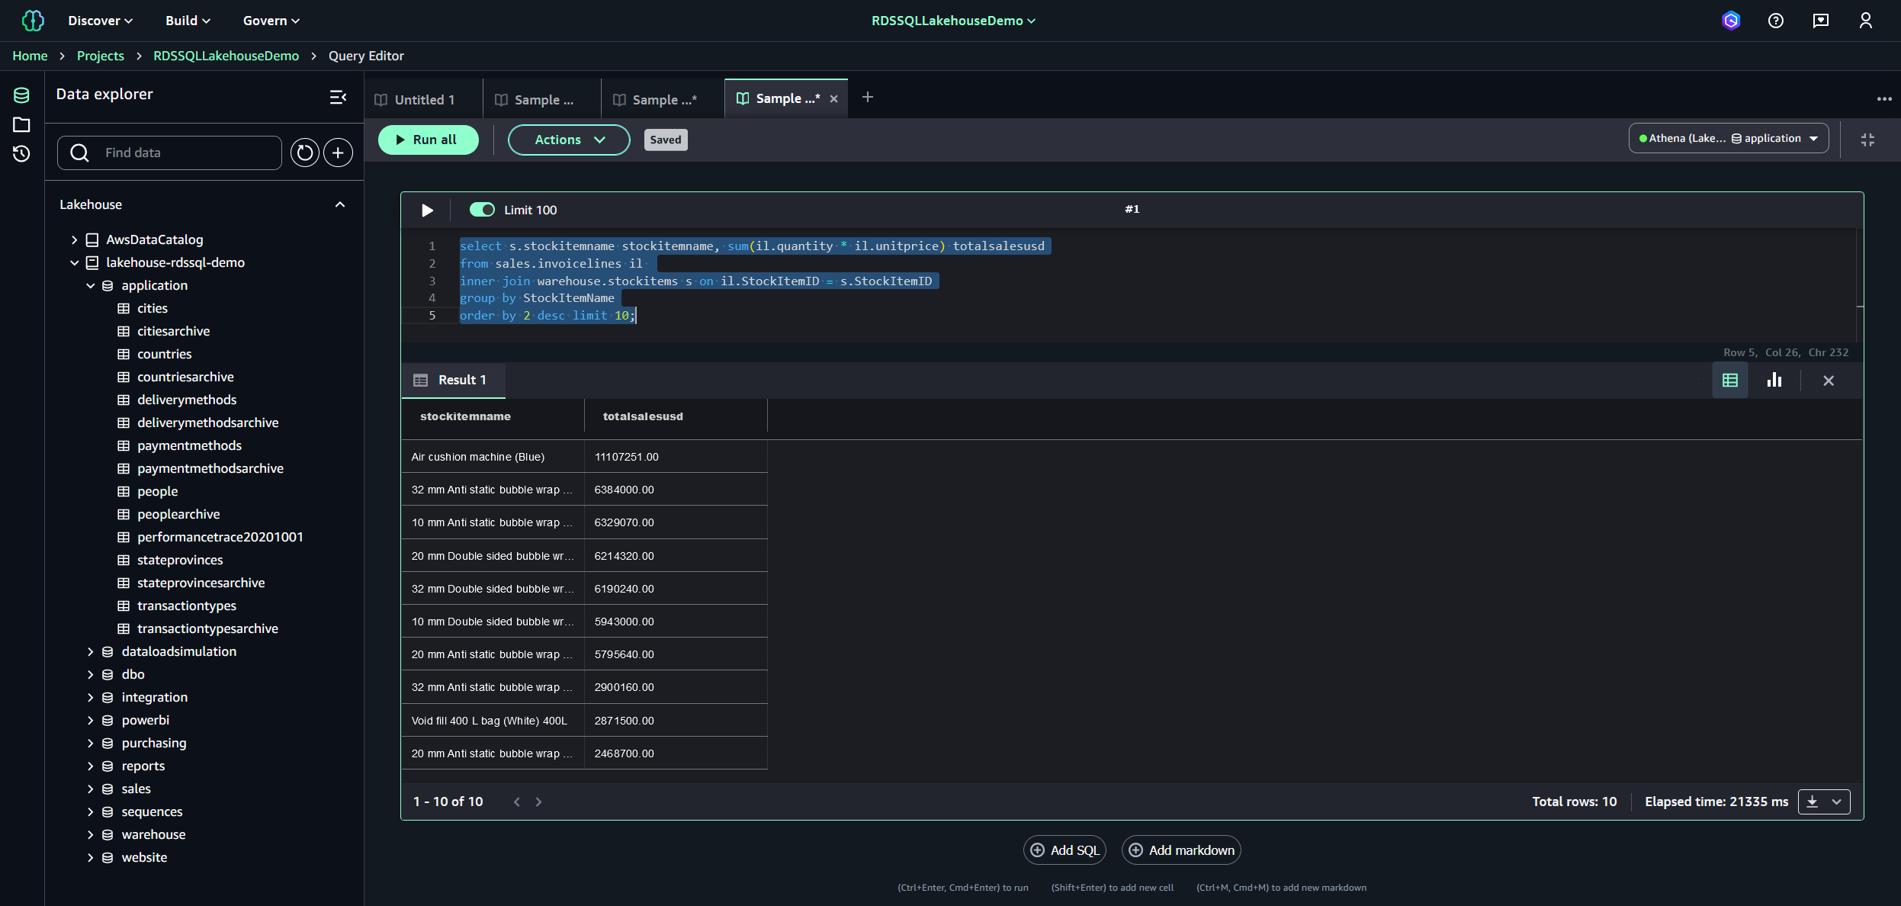This screenshot has width=1901, height=906.
Task: Refresh the data explorer
Action: pyautogui.click(x=304, y=153)
